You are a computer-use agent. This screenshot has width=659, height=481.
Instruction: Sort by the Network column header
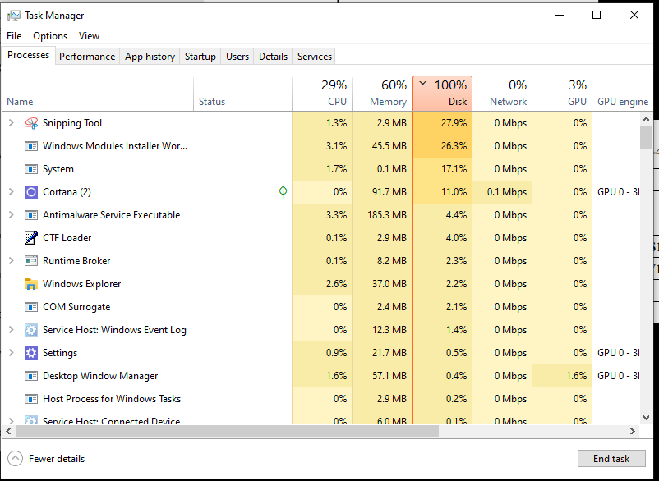coord(502,94)
